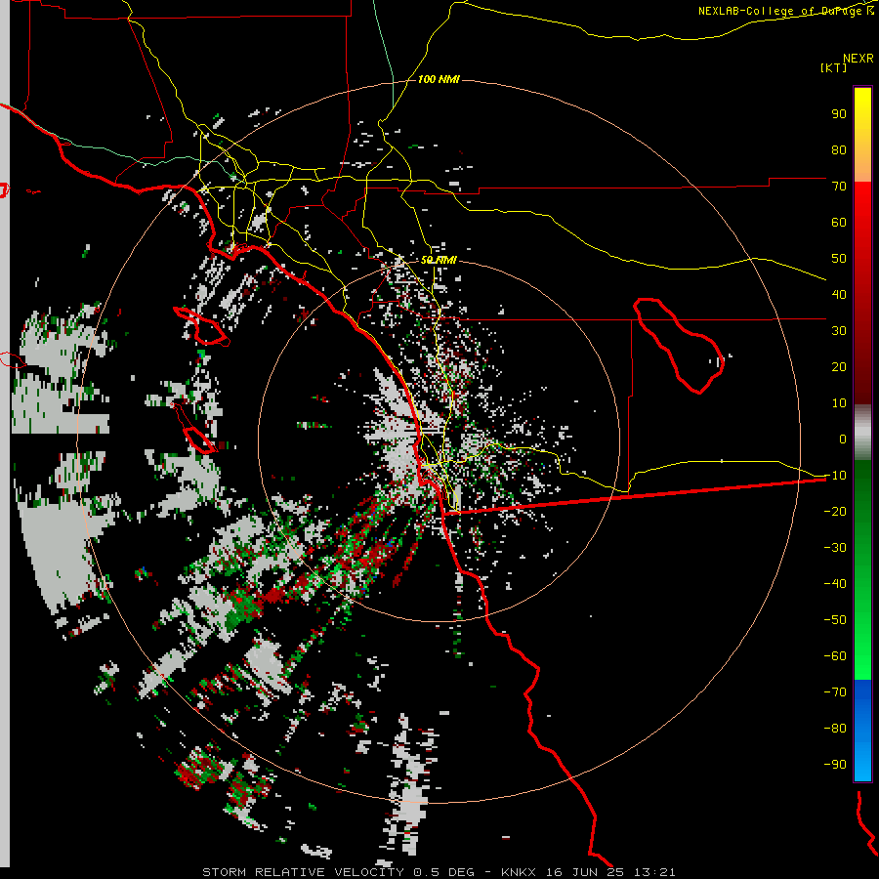
Task: Click the 60 value on velocity scale
Action: pyautogui.click(x=839, y=222)
